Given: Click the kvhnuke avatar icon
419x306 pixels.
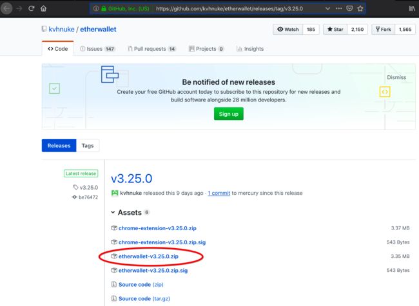Looking at the screenshot, I should pos(115,193).
